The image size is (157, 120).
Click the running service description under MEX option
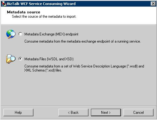point(83,41)
